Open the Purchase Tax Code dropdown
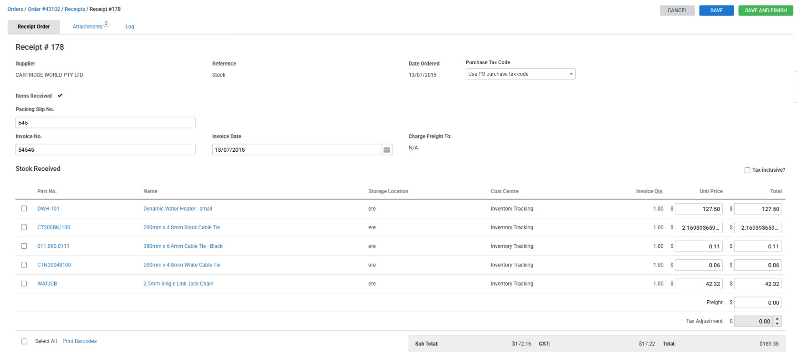The image size is (797, 359). [x=521, y=74]
